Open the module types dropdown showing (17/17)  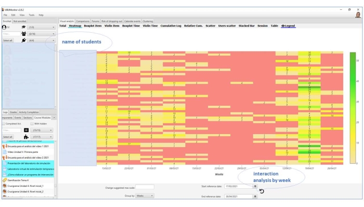[42, 137]
